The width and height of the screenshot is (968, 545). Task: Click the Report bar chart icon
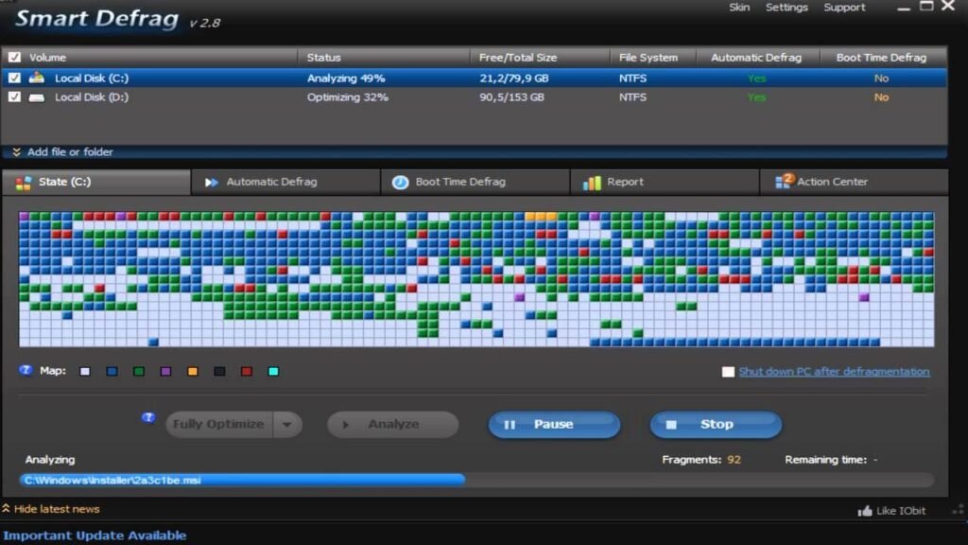tap(592, 183)
